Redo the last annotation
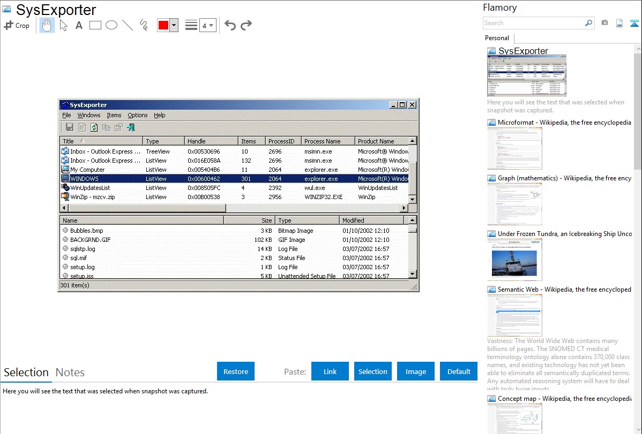Image resolution: width=642 pixels, height=434 pixels. click(x=246, y=25)
